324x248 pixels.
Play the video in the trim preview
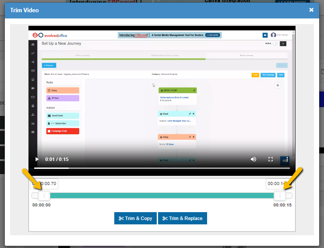click(x=37, y=159)
